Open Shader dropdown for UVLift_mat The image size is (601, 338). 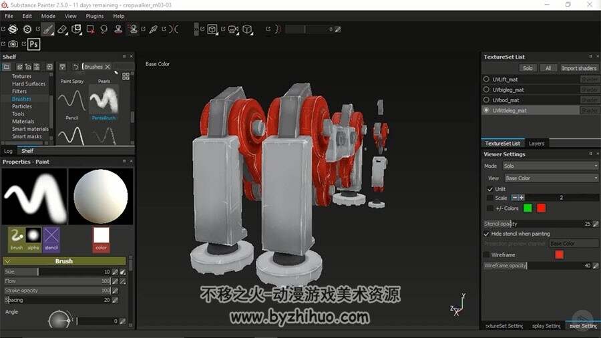click(590, 79)
